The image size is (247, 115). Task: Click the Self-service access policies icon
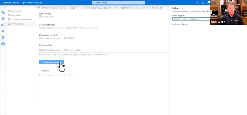pyautogui.click(x=9, y=20)
